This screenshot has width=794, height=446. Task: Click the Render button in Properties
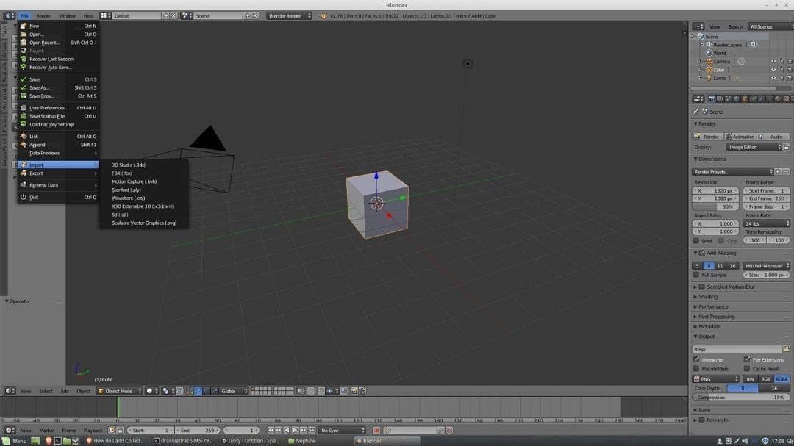click(707, 137)
